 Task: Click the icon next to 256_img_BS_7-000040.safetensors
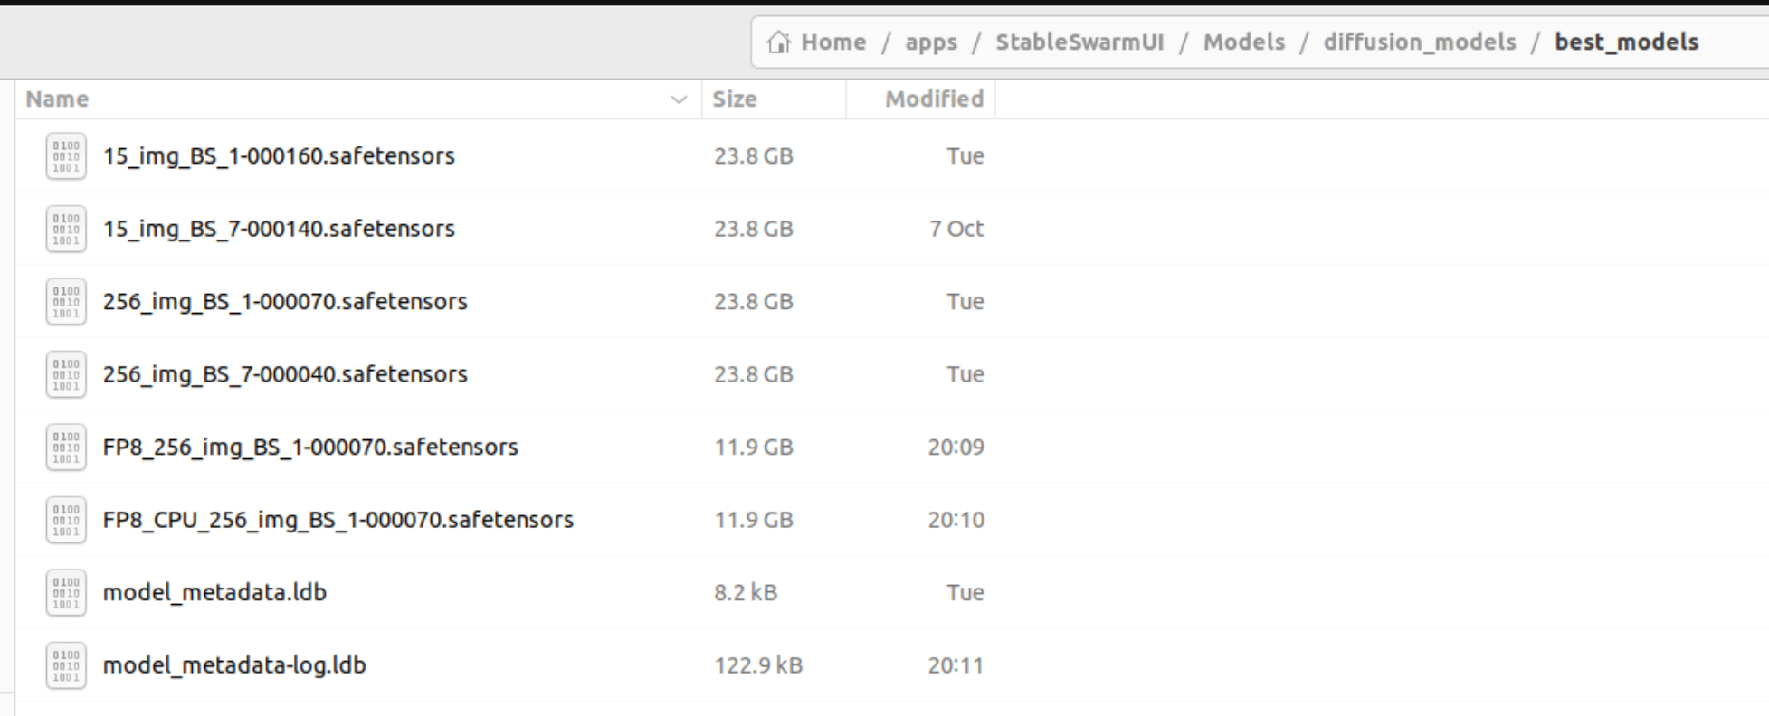tap(66, 375)
